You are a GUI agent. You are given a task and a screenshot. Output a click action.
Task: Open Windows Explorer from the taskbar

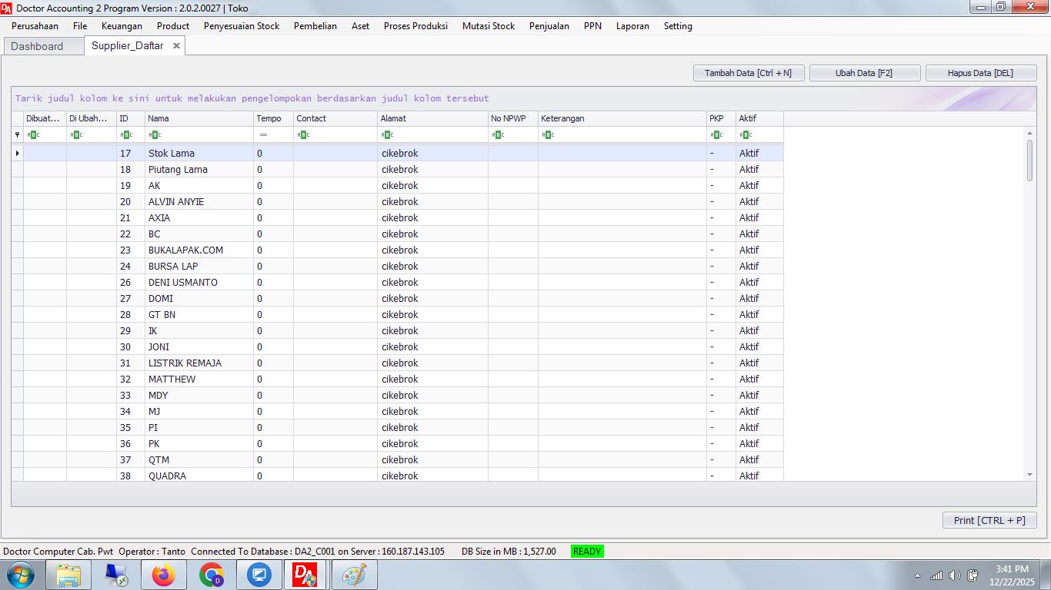pos(68,575)
